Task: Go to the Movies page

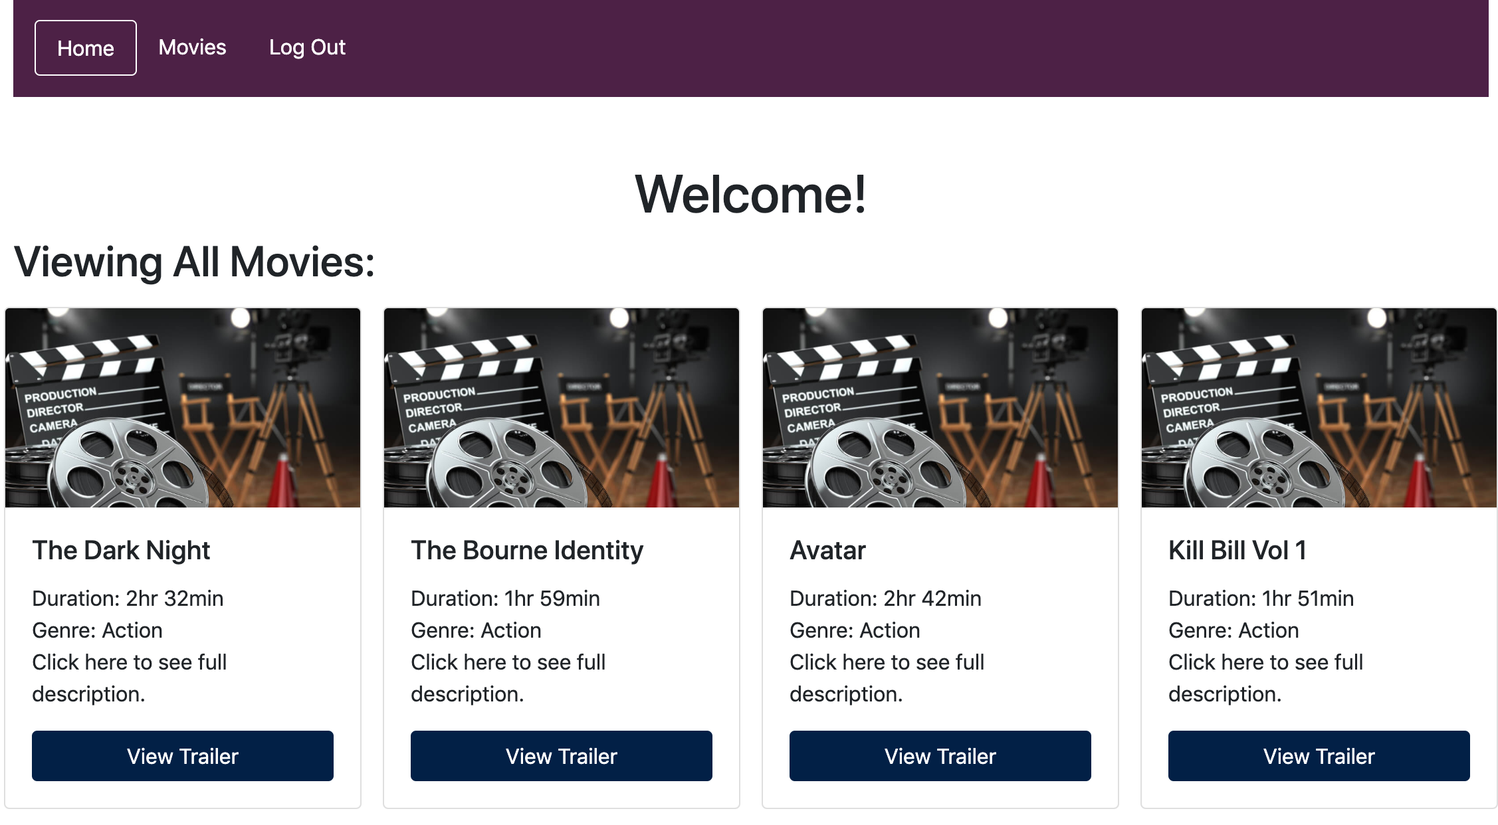Action: [x=192, y=47]
